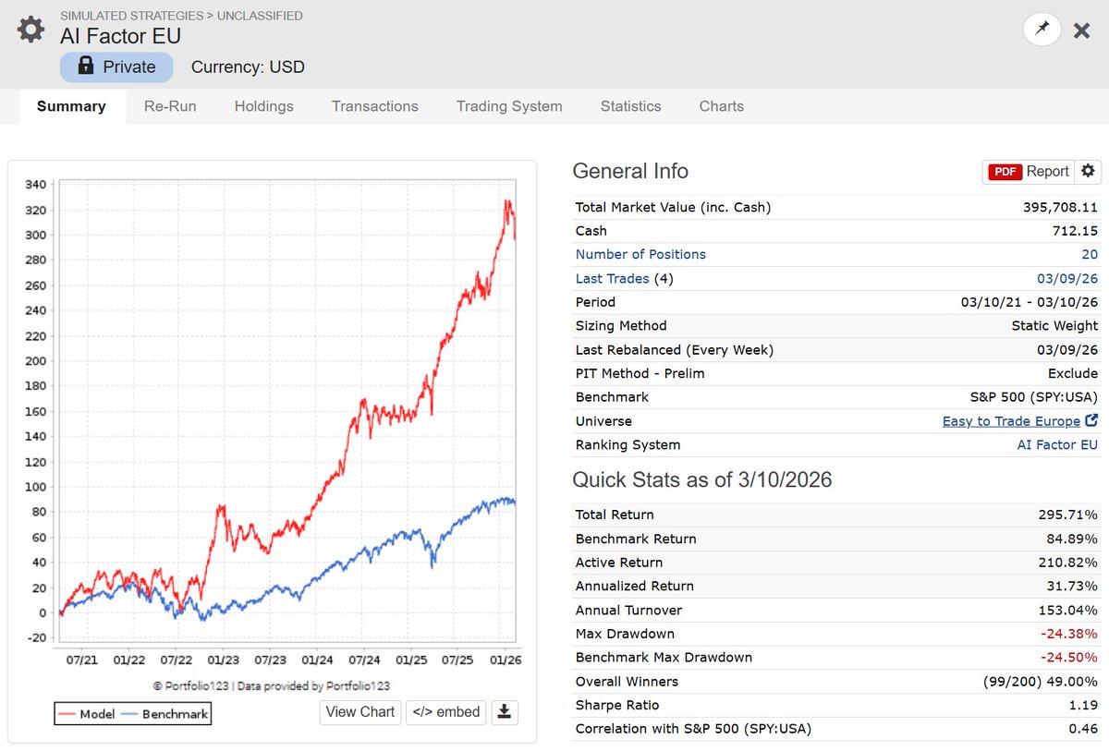Select the Overall Winners value (99/200) 49.00%
The image size is (1109, 751).
point(1042,681)
